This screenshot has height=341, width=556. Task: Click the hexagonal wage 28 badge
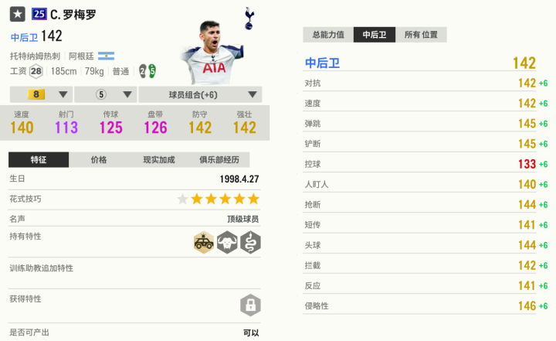point(36,71)
